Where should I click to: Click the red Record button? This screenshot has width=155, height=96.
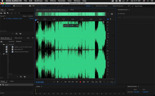[x=80, y=82]
